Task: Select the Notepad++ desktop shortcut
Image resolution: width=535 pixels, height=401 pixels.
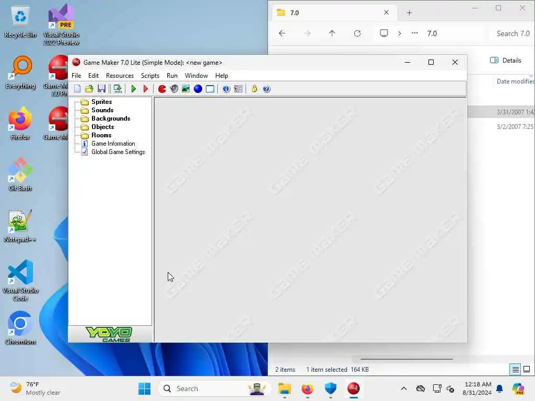Action: click(x=20, y=226)
